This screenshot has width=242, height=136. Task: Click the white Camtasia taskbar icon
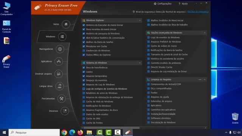(118, 133)
